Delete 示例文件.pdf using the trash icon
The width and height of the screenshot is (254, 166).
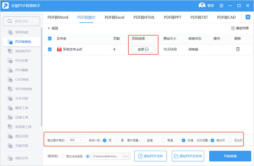point(238,49)
